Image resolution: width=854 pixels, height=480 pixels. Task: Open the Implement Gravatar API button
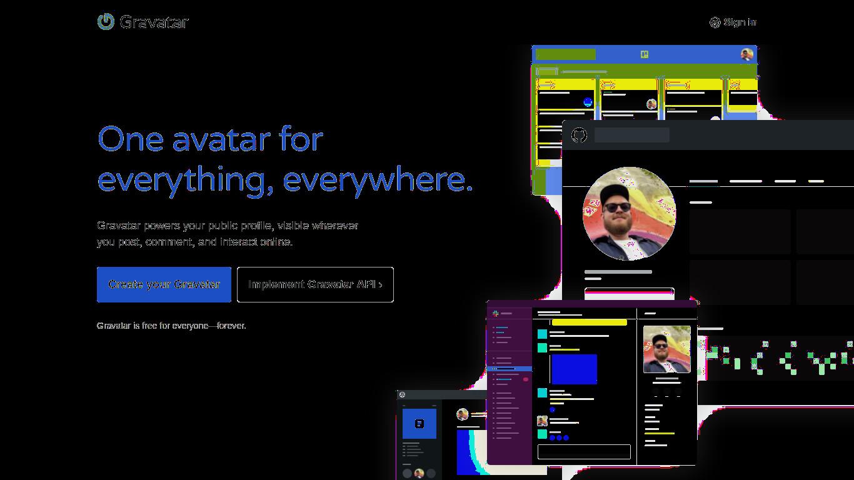coord(315,284)
